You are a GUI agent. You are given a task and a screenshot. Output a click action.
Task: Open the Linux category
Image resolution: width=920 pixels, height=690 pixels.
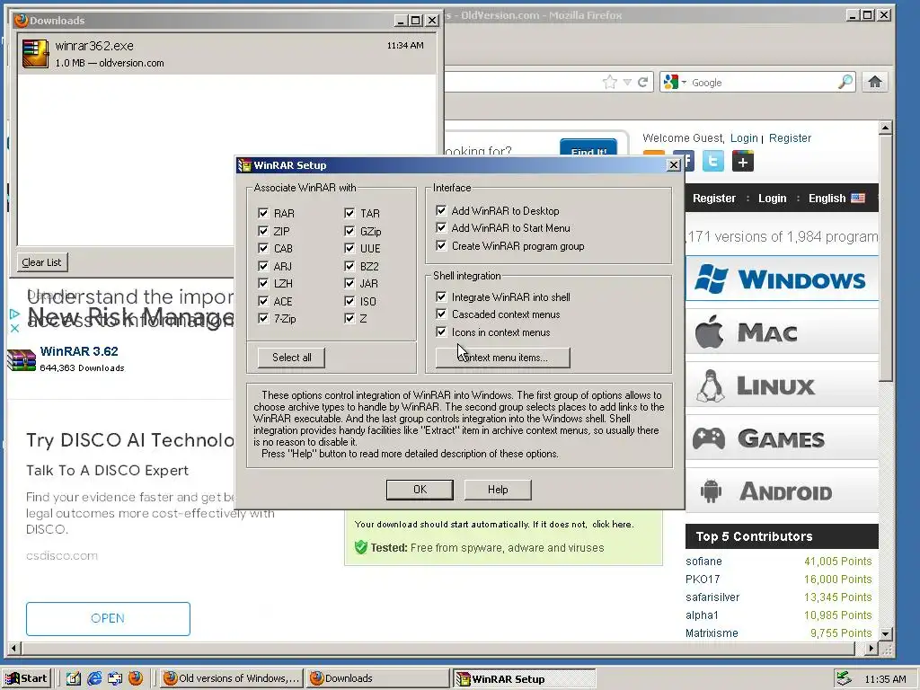tap(782, 385)
